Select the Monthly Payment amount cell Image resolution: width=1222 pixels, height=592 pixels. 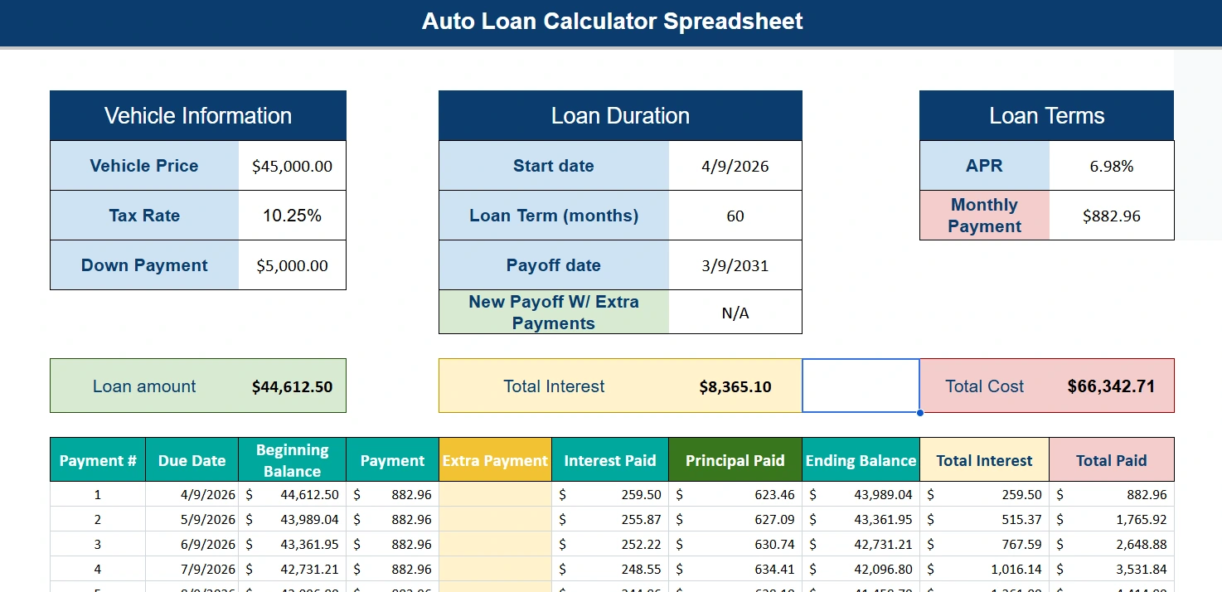[x=1111, y=215]
